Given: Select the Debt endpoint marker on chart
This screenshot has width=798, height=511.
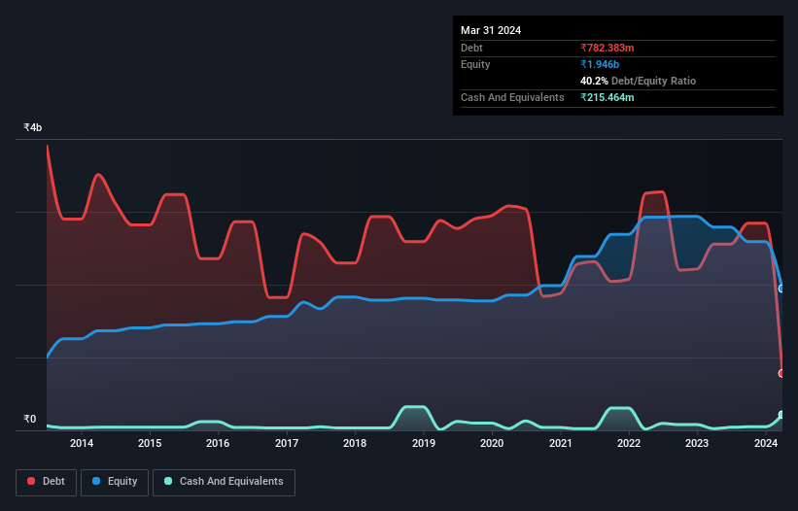Looking at the screenshot, I should tap(781, 373).
